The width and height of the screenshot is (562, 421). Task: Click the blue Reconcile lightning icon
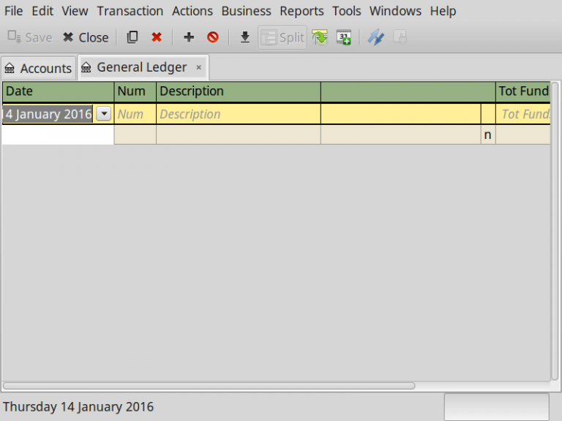376,37
